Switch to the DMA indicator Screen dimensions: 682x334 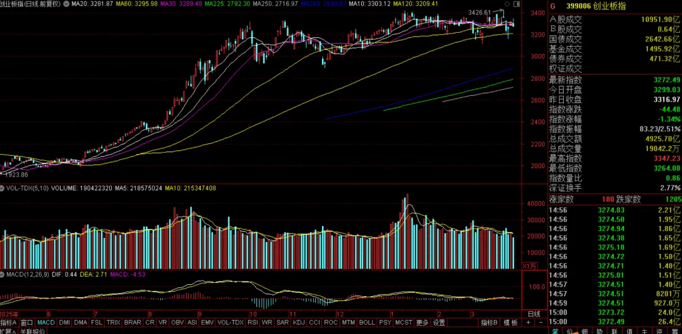click(x=80, y=322)
